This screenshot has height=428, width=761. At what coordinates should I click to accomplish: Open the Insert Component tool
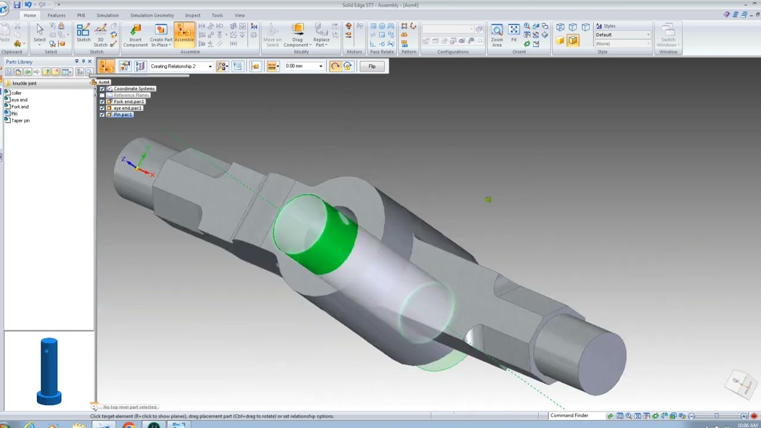(x=136, y=36)
